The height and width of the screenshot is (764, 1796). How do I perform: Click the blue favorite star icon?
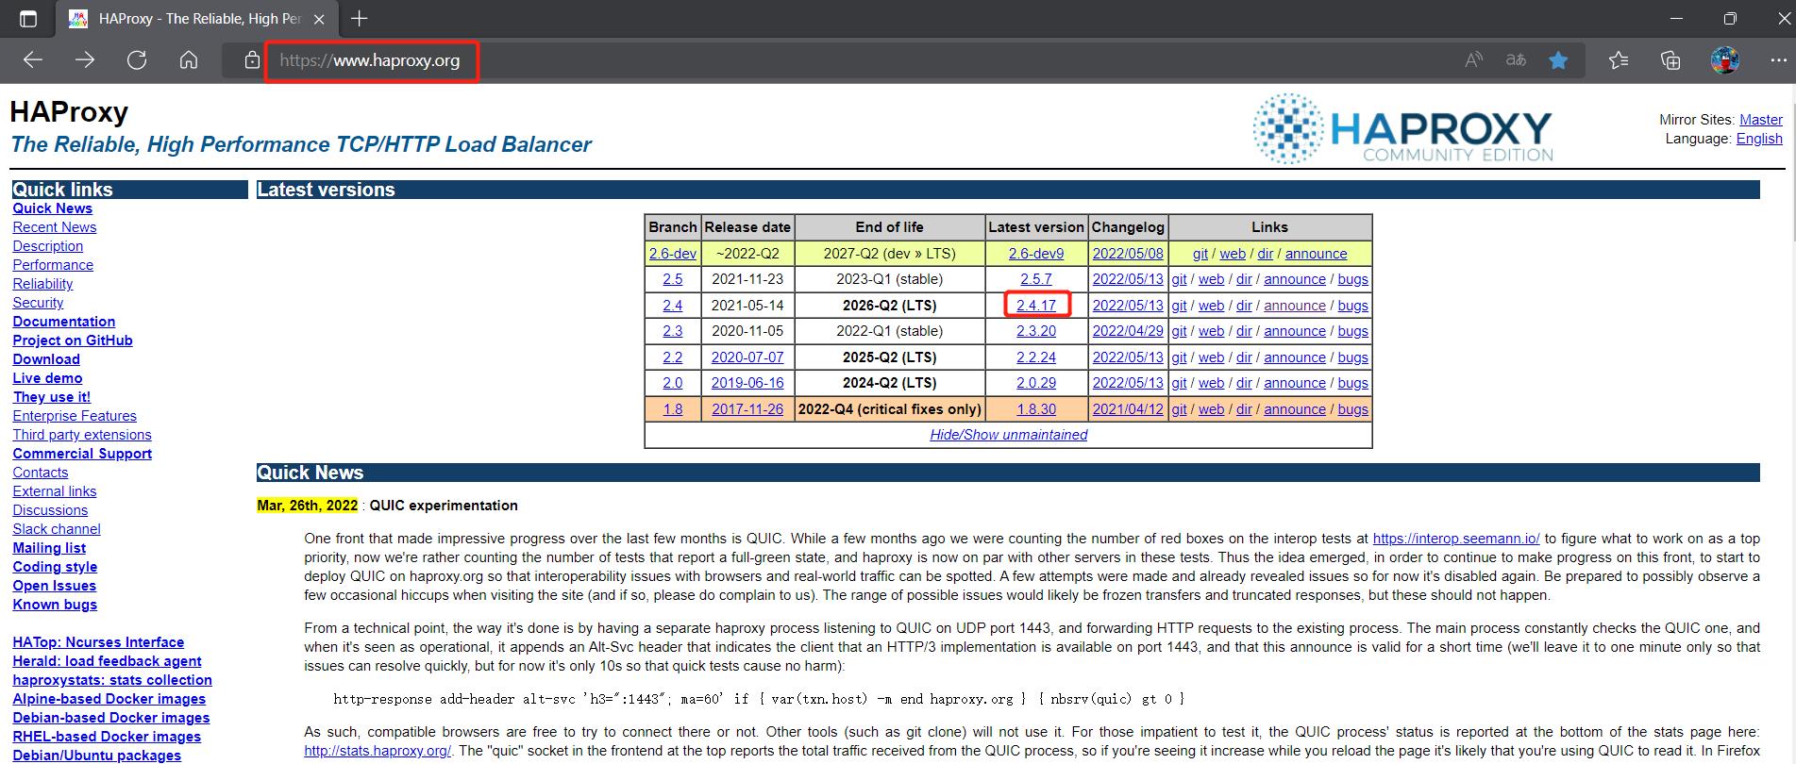pos(1558,60)
